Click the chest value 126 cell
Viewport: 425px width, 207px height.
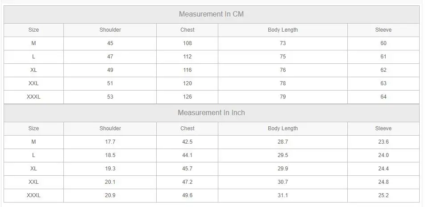[187, 97]
